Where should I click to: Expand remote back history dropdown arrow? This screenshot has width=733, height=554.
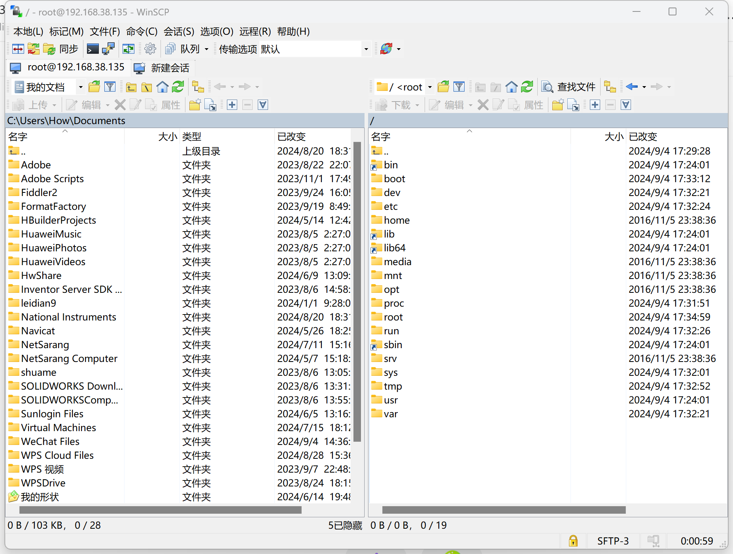[x=644, y=87]
